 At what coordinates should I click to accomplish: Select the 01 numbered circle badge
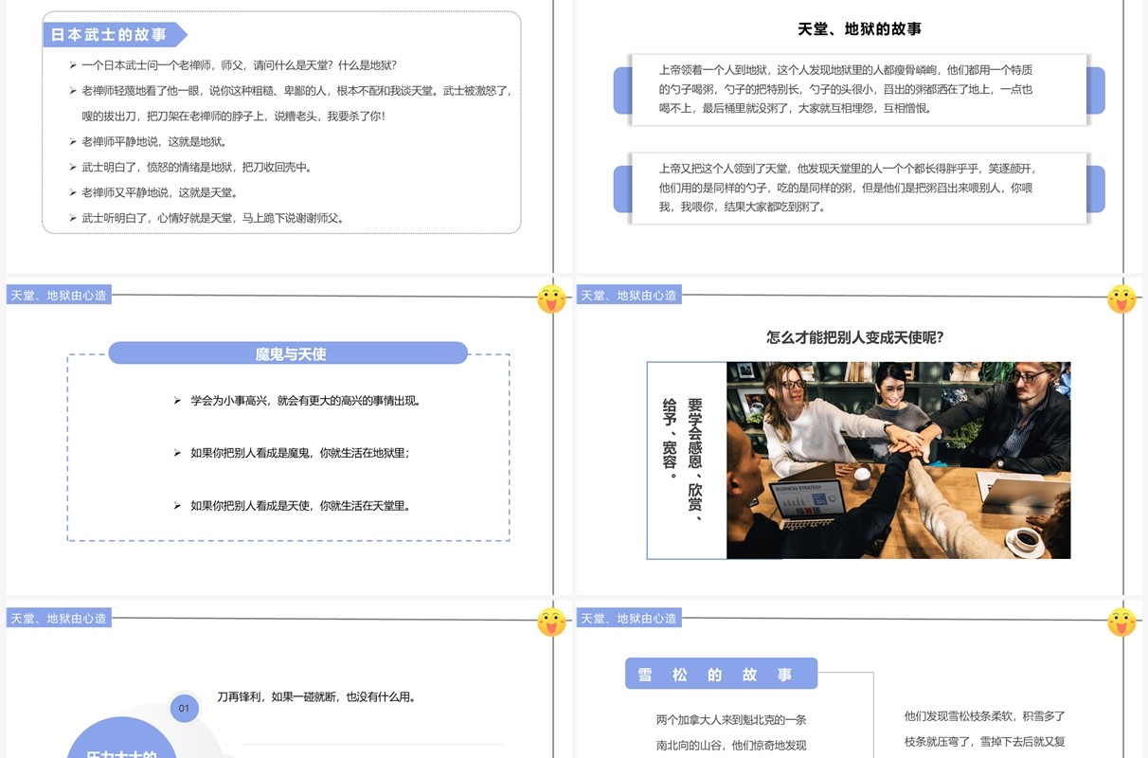[x=184, y=708]
